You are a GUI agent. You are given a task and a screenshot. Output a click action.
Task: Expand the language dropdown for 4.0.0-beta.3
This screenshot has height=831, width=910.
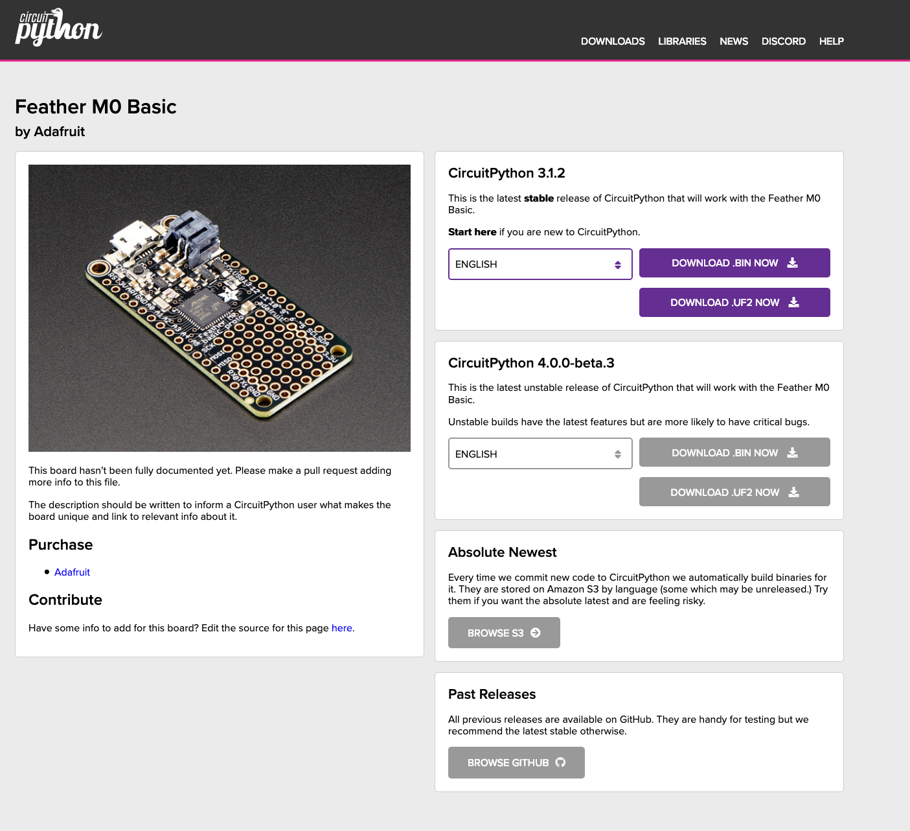click(x=540, y=454)
